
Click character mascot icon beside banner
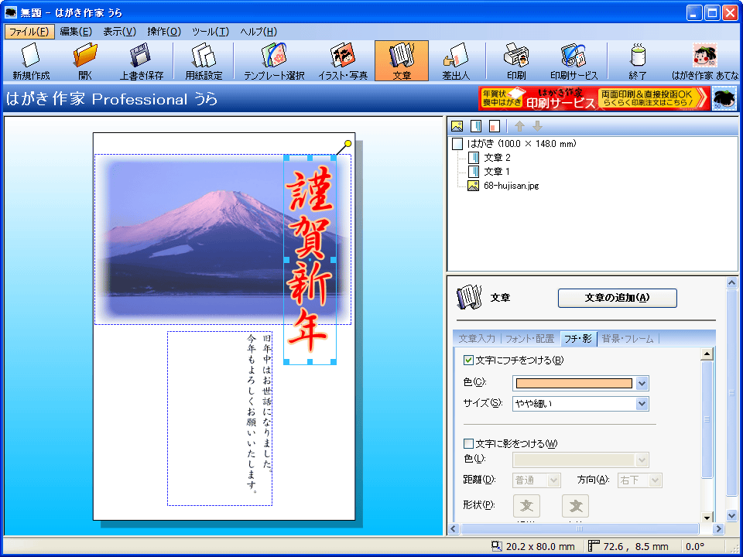[x=724, y=98]
